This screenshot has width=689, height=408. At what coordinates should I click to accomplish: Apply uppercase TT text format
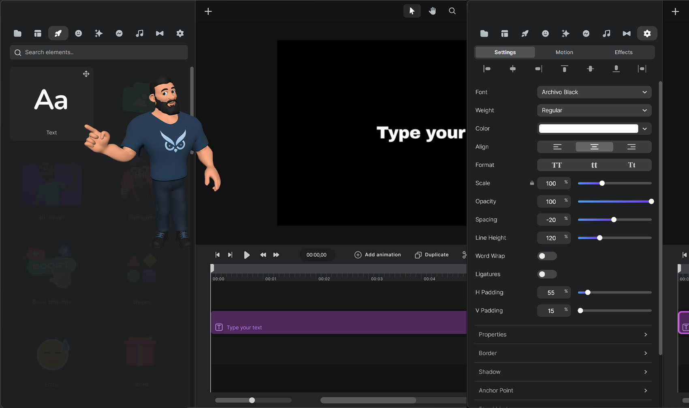[556, 165]
